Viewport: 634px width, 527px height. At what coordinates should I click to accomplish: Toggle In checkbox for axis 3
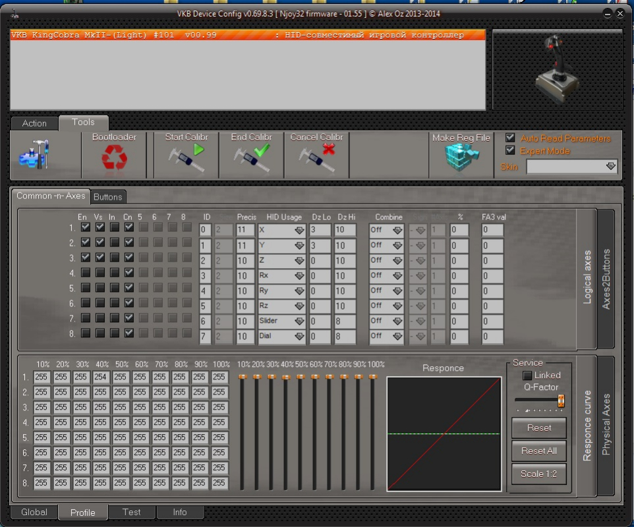(x=115, y=258)
